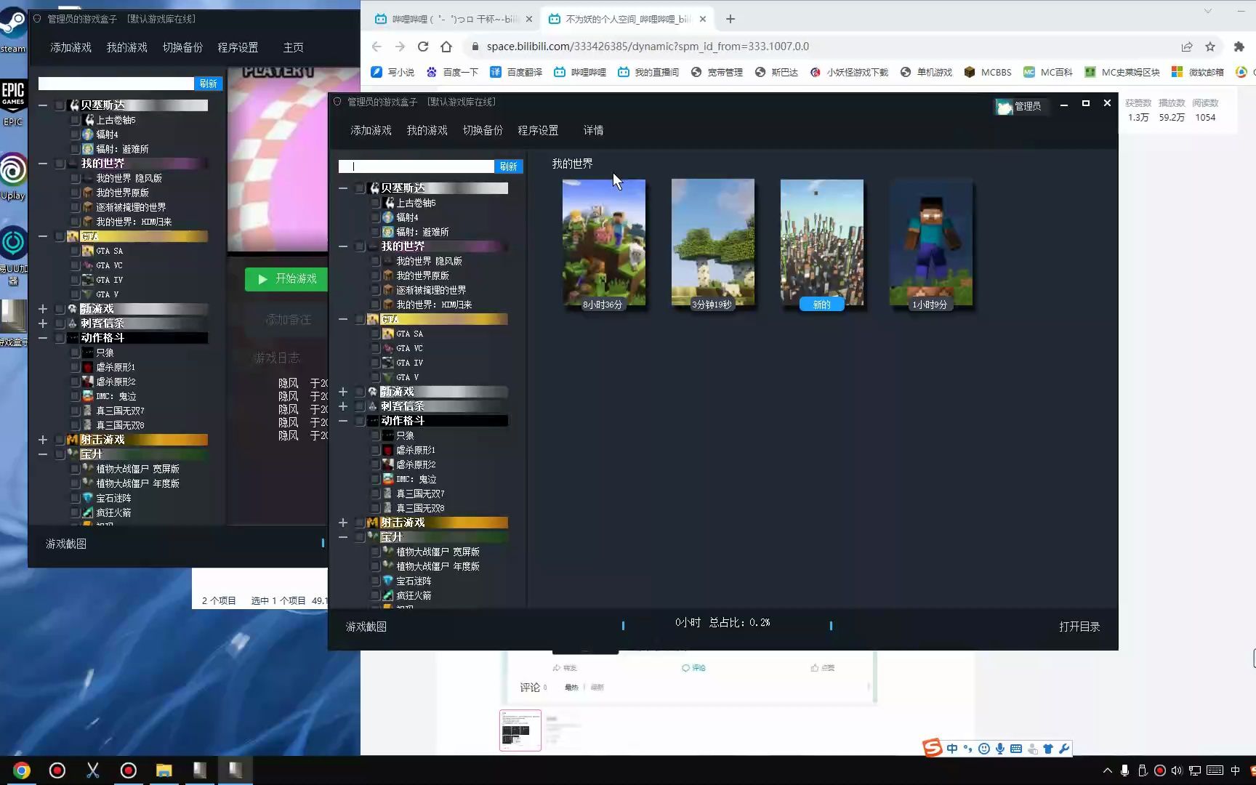Collapse the 宝开 group in front window
The width and height of the screenshot is (1256, 785).
(343, 537)
